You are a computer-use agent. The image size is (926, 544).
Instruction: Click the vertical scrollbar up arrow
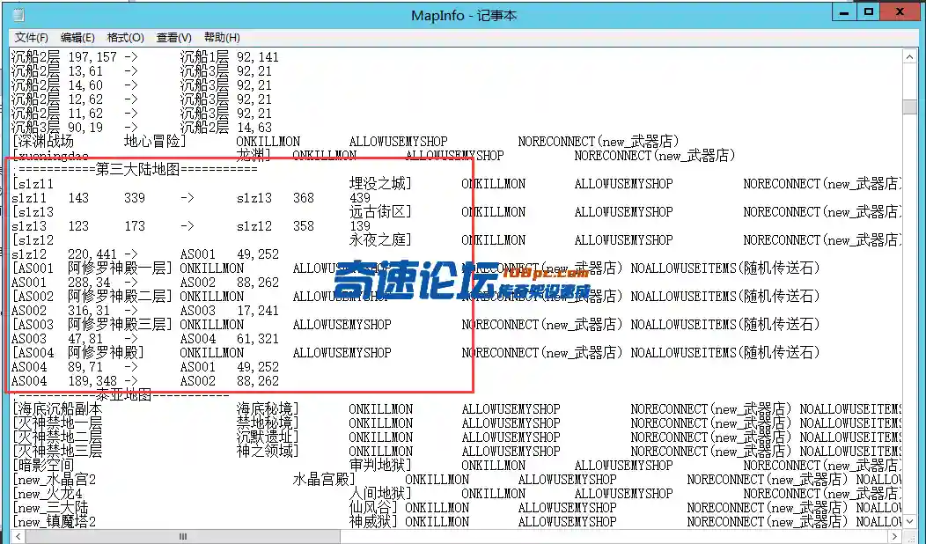(909, 57)
